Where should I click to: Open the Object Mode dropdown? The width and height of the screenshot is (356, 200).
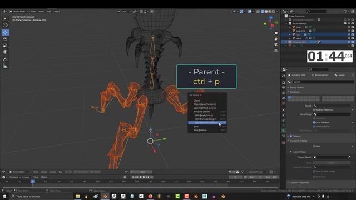19,11
